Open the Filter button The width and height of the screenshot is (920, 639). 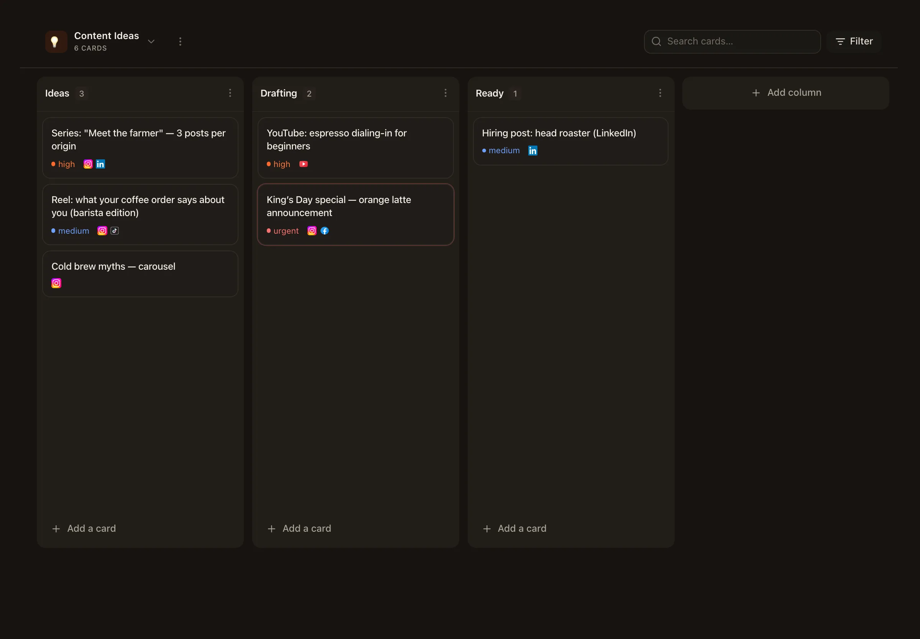click(854, 42)
